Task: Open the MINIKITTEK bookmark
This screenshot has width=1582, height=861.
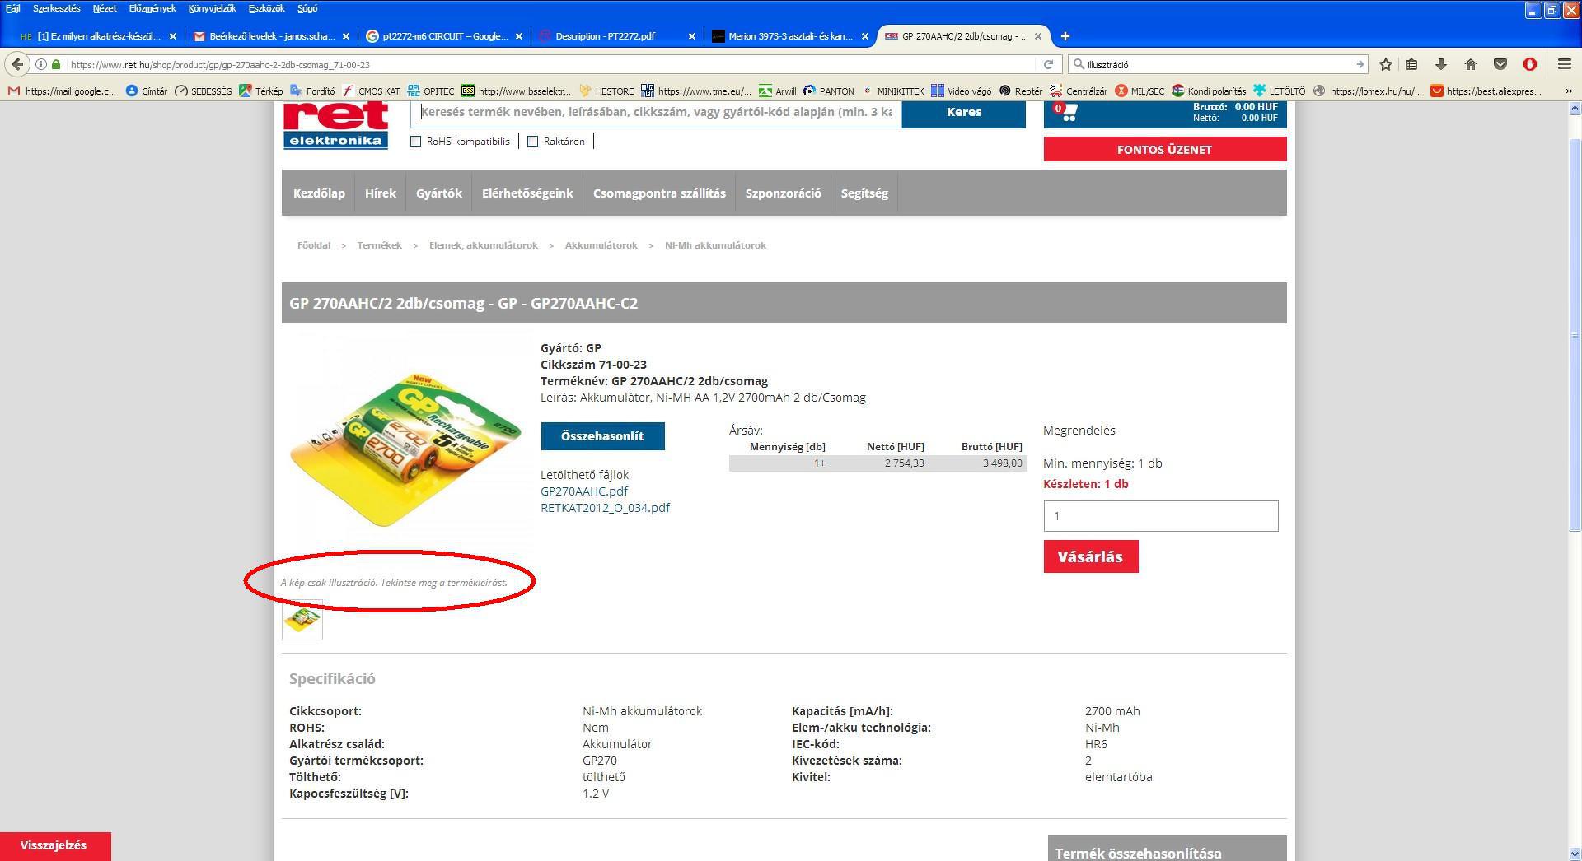Action: pyautogui.click(x=893, y=91)
